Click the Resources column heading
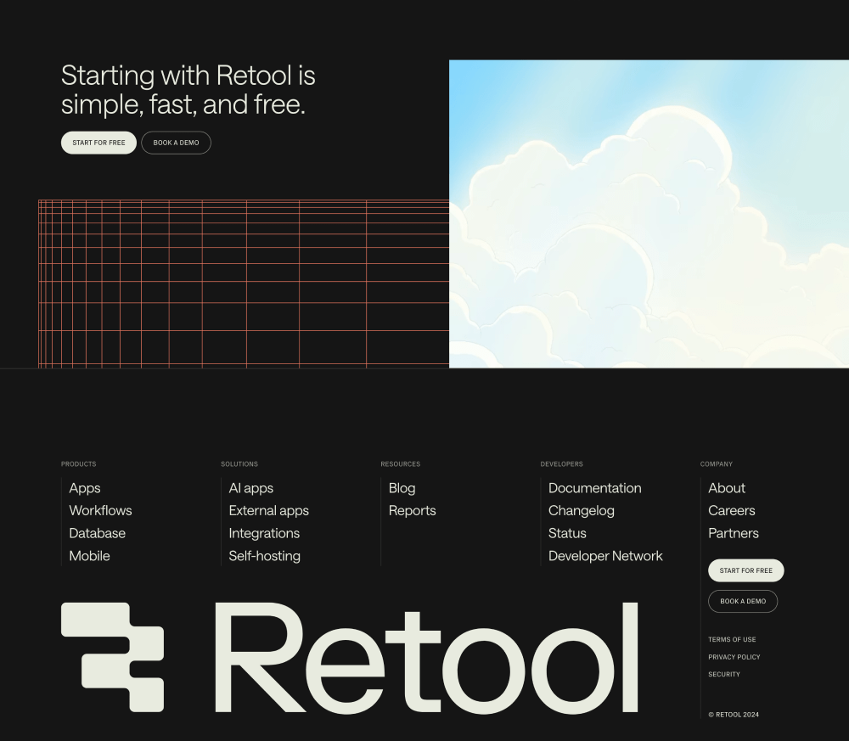The image size is (849, 741). (x=400, y=464)
